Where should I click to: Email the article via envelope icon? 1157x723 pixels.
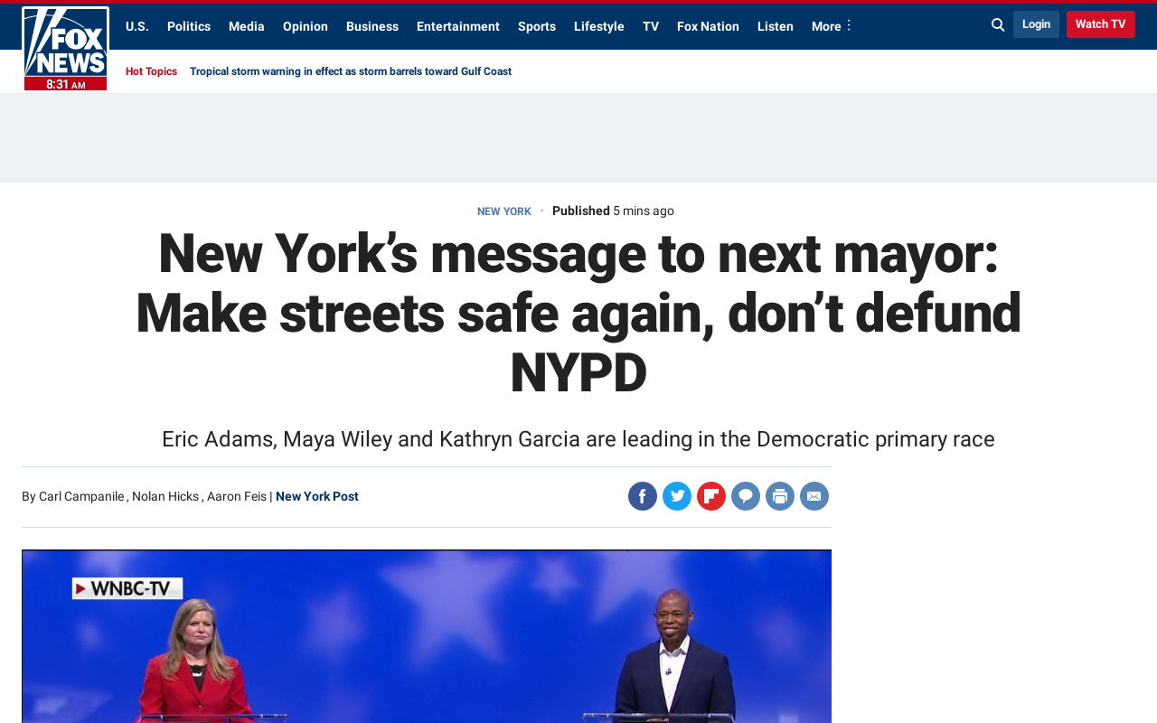tap(814, 496)
